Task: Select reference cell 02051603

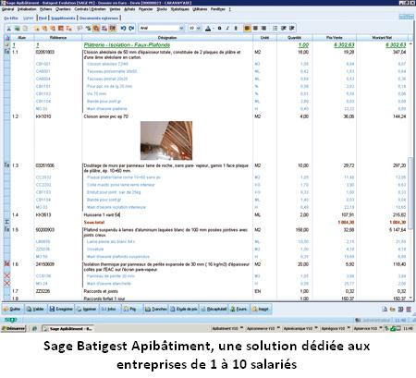Action: coord(45,52)
